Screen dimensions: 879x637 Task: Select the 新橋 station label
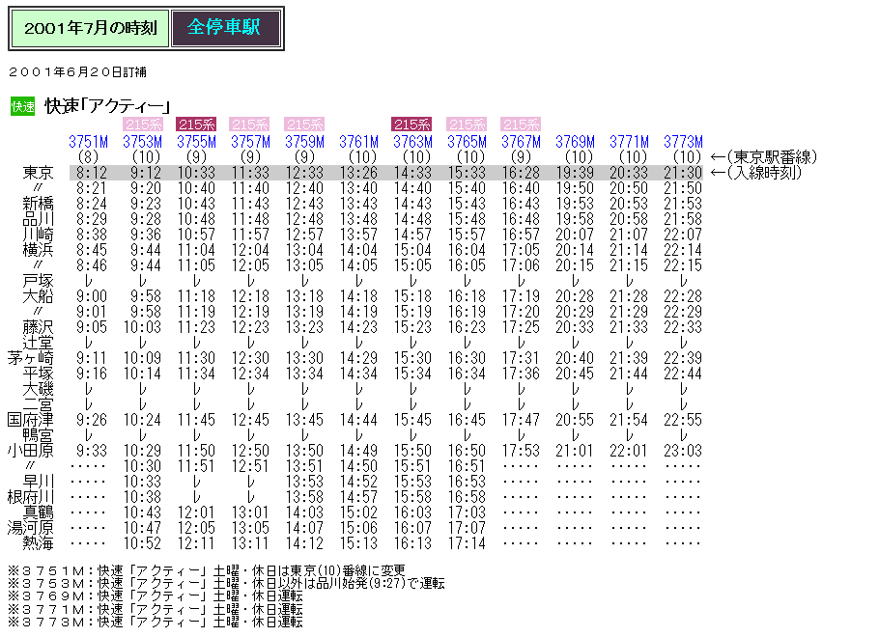click(x=38, y=204)
